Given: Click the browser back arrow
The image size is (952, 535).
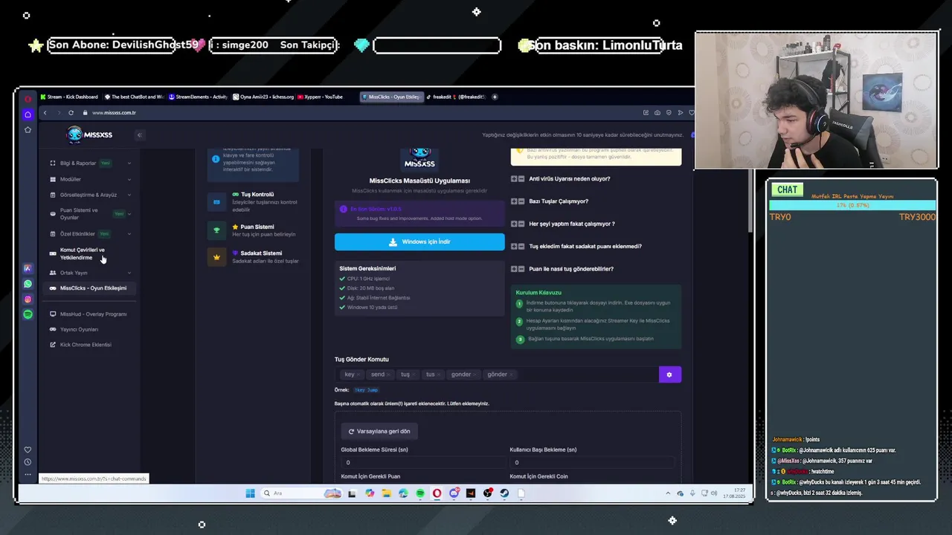Looking at the screenshot, I should (x=45, y=113).
